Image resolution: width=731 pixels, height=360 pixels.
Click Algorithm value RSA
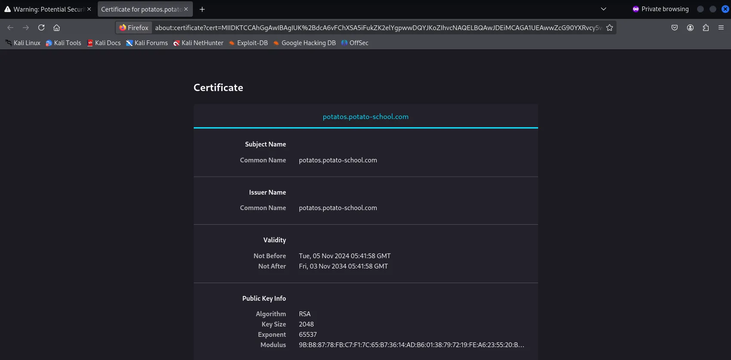click(x=305, y=314)
